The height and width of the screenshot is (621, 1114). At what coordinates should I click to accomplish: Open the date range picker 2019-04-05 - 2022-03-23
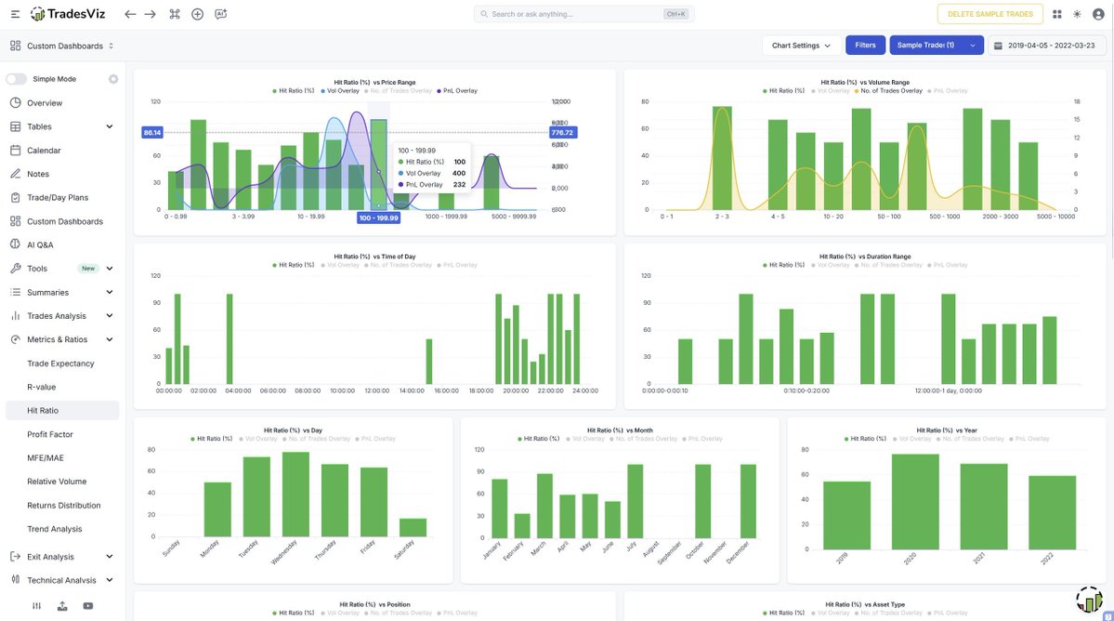tap(1046, 46)
